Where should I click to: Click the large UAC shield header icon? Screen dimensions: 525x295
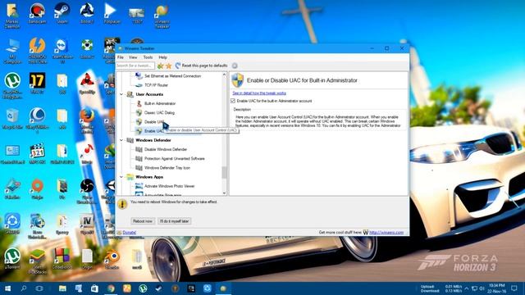(237, 80)
